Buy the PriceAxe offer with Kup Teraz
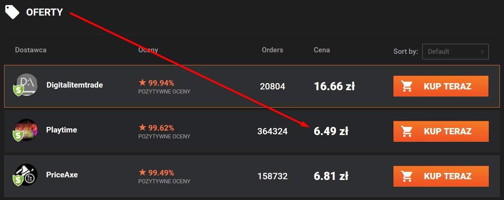504x200 pixels. (x=441, y=176)
